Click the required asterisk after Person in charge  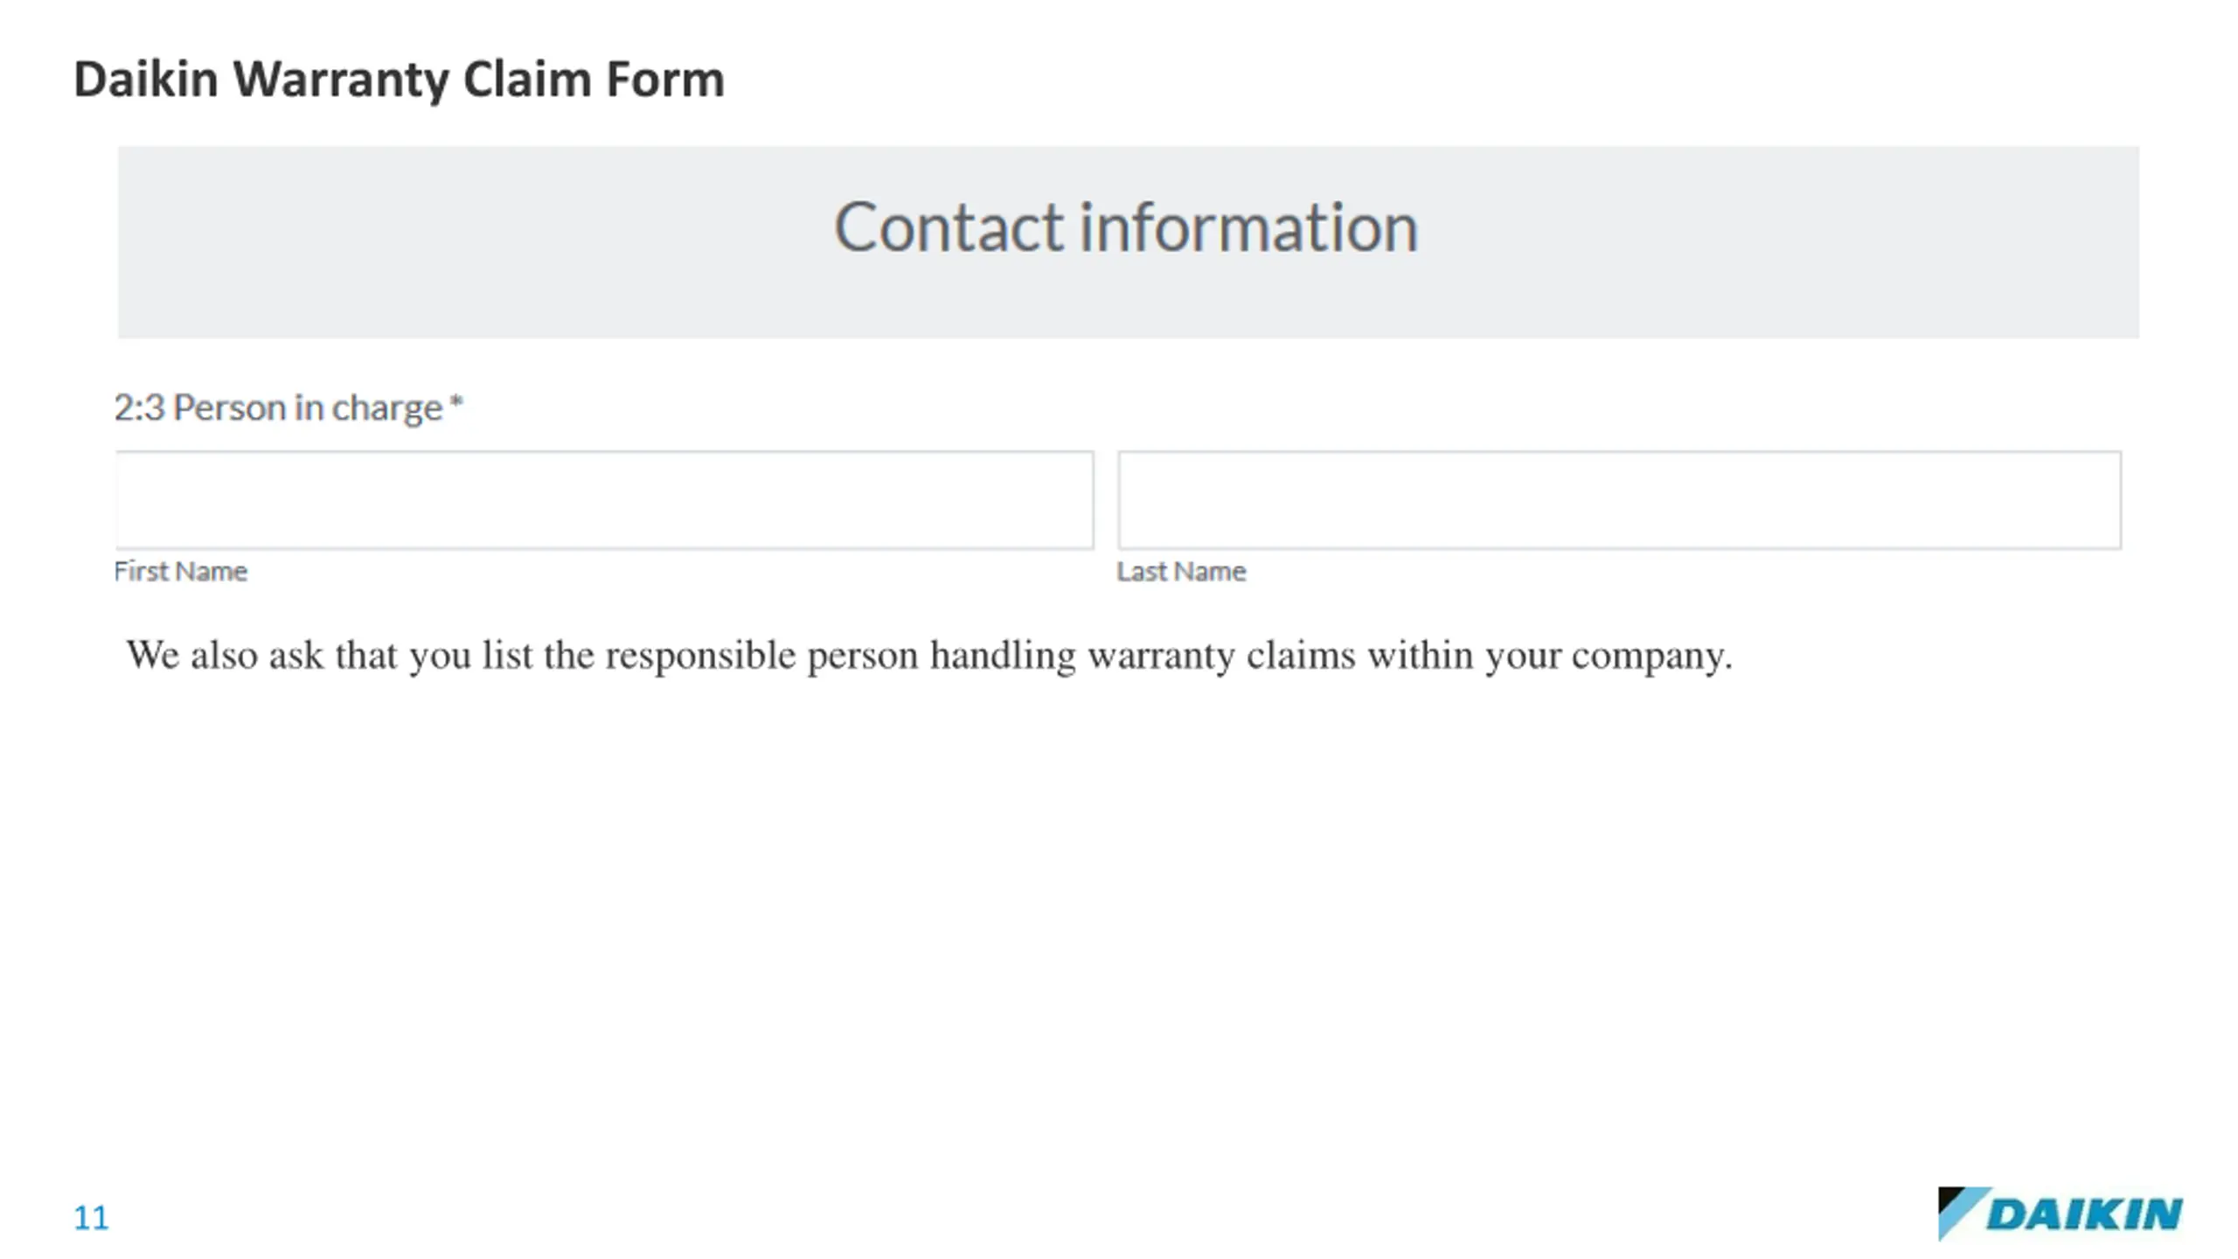tap(456, 402)
